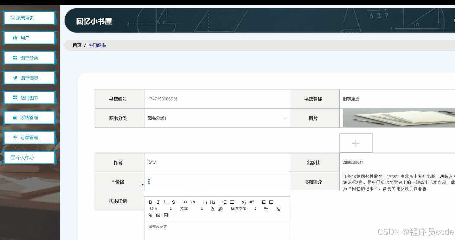Insert a hyperlink using the link icon
The image size is (455, 240).
pos(151,215)
